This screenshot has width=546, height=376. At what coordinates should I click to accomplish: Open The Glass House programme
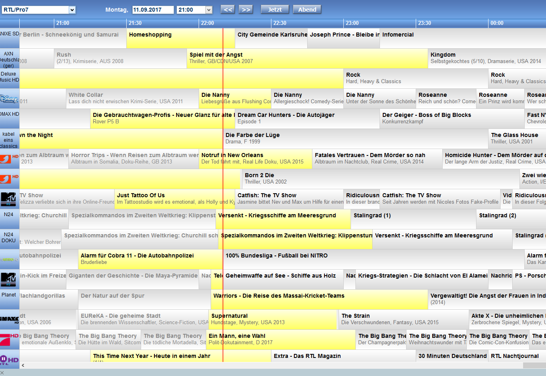(517, 139)
